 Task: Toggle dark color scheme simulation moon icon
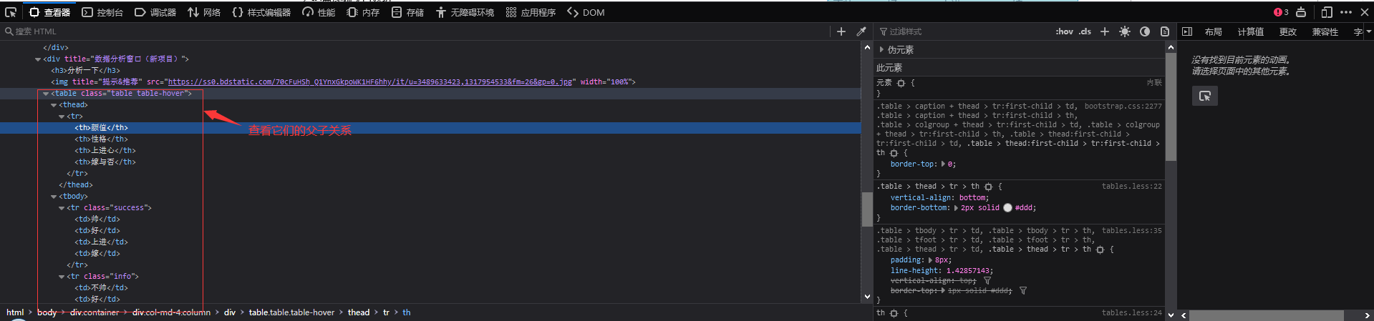pos(1145,31)
